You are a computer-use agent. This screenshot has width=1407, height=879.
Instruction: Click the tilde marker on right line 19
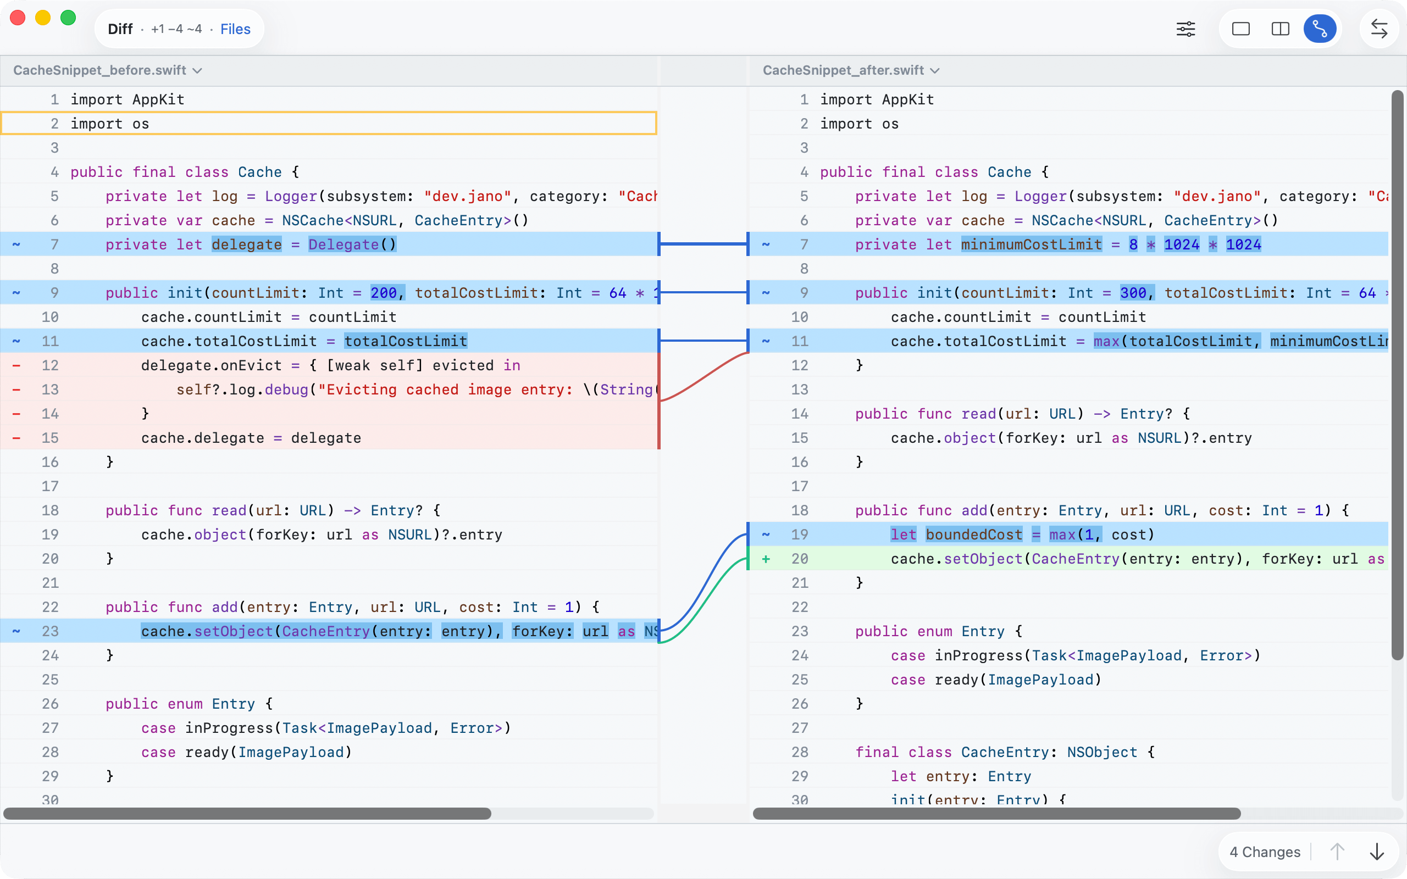[766, 535]
